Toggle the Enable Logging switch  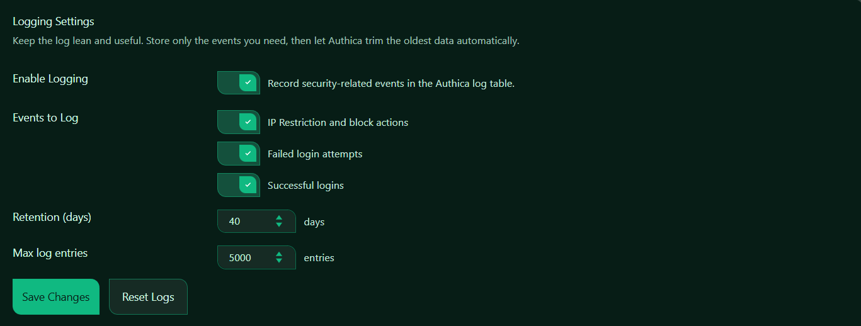[x=239, y=82]
